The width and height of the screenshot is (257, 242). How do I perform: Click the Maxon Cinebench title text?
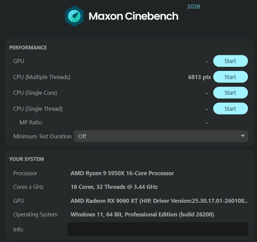133,16
